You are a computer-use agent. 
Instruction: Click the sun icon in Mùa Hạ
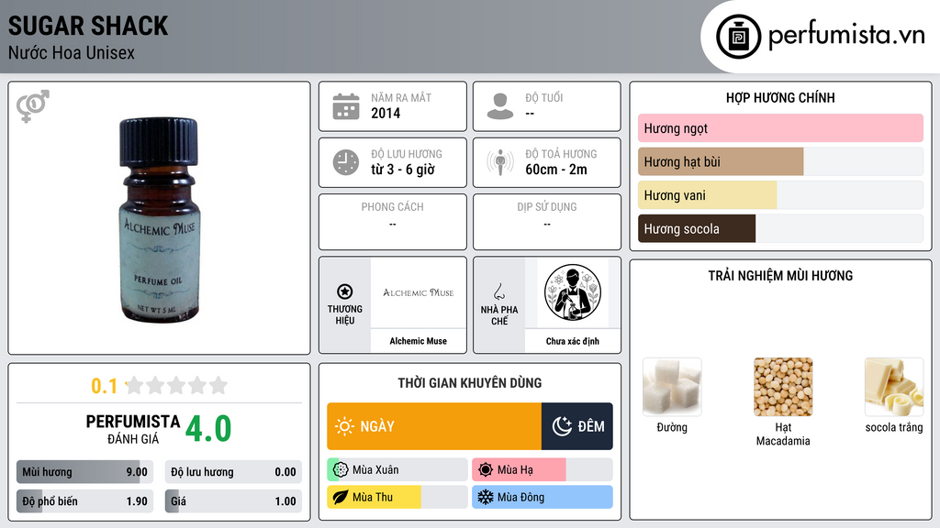pyautogui.click(x=486, y=470)
